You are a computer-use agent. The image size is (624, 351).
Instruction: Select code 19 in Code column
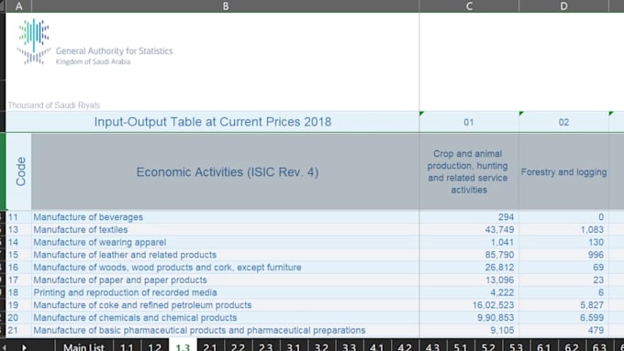(18, 305)
